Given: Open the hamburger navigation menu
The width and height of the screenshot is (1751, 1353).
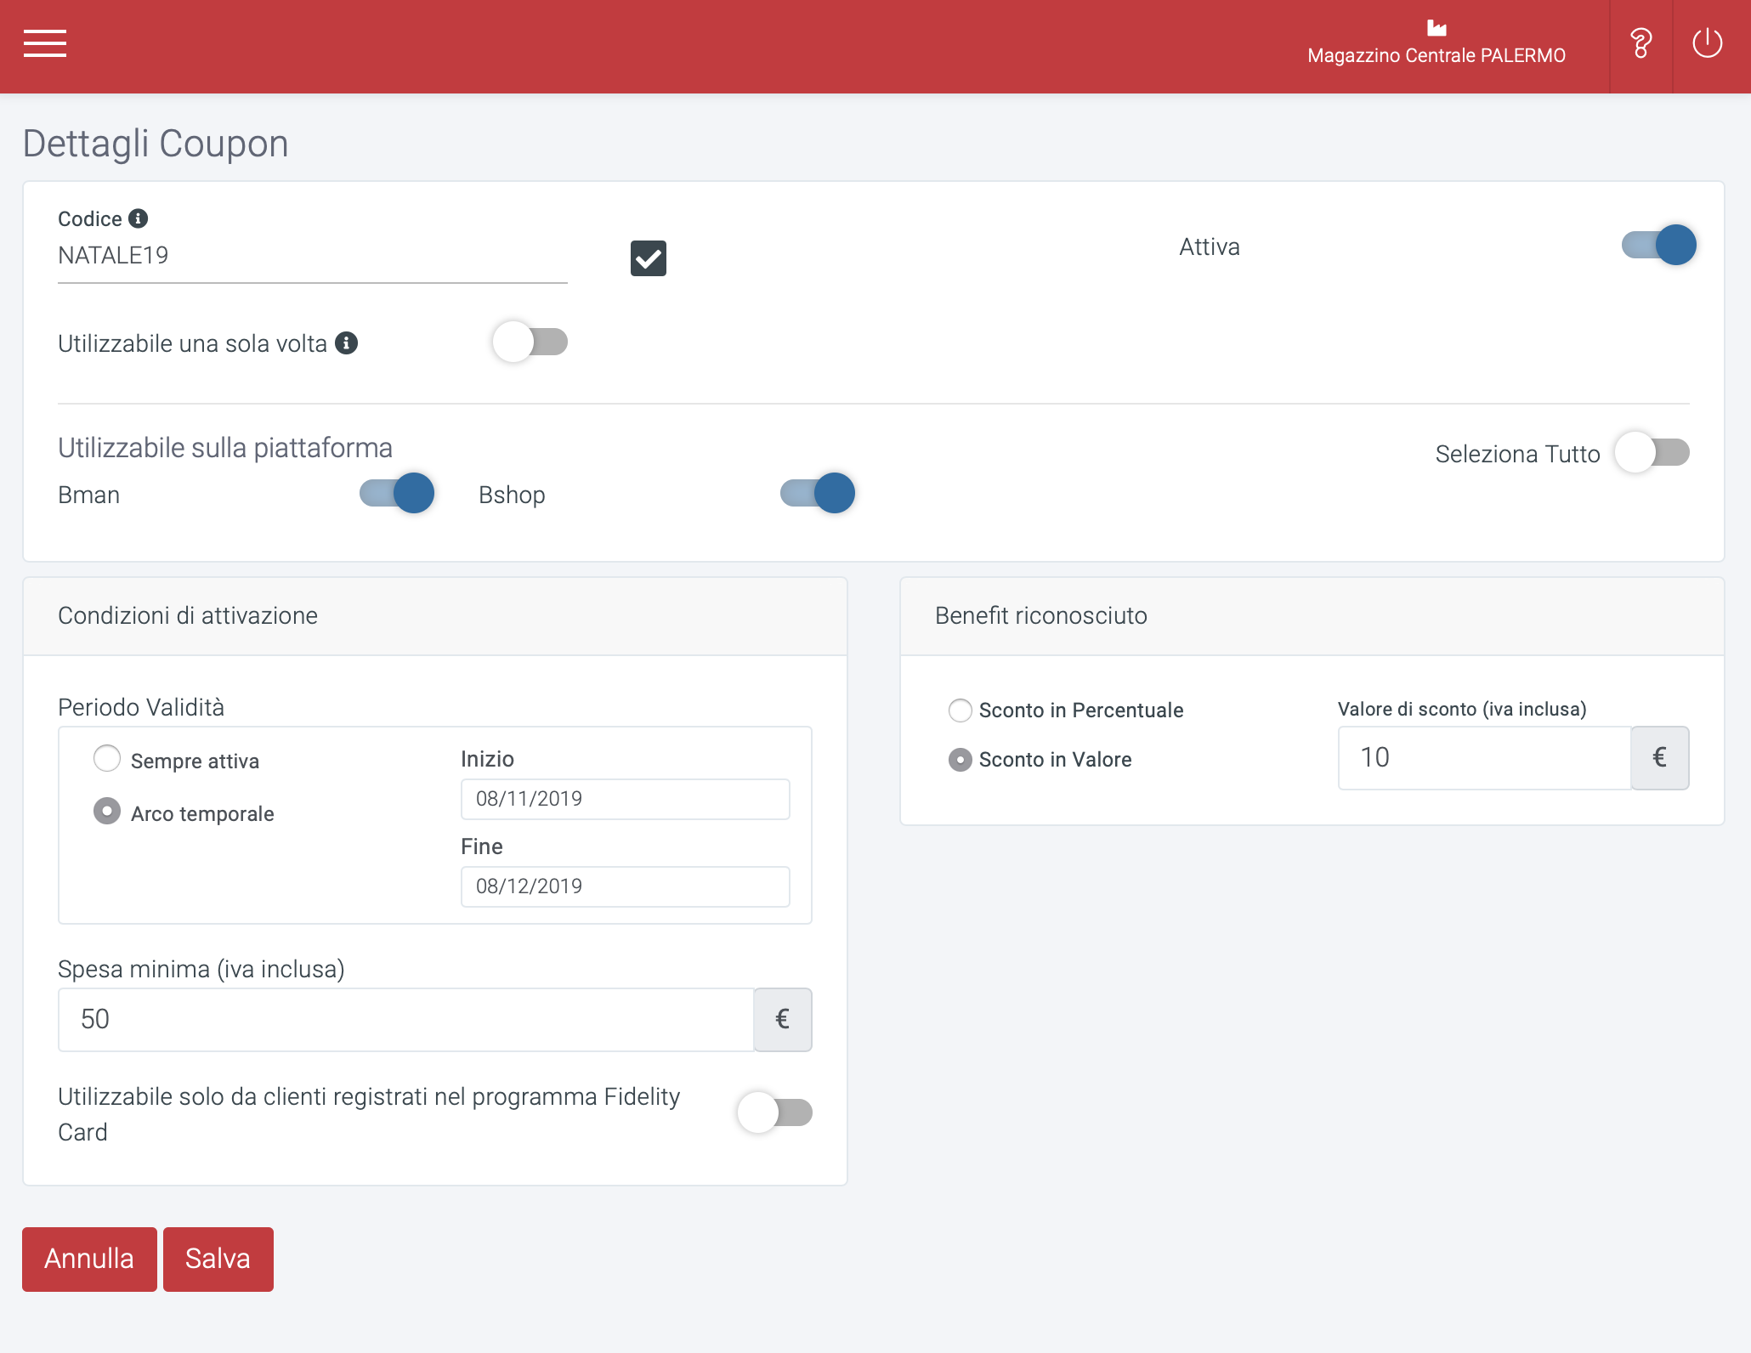Looking at the screenshot, I should click(x=45, y=43).
